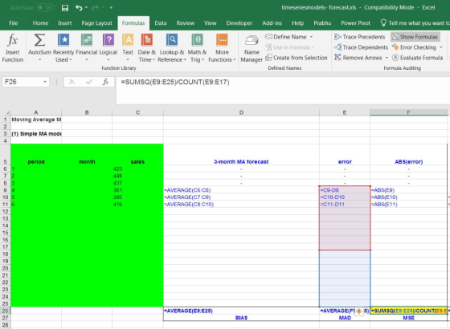
Task: Switch to the View tab
Action: pos(210,23)
